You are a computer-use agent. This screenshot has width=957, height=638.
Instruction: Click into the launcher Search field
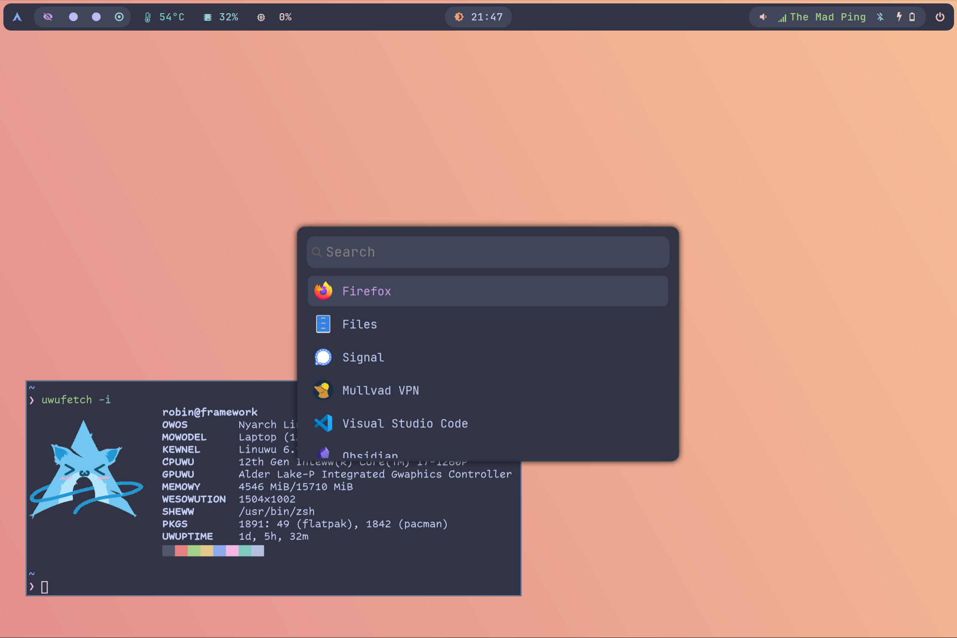coord(488,252)
